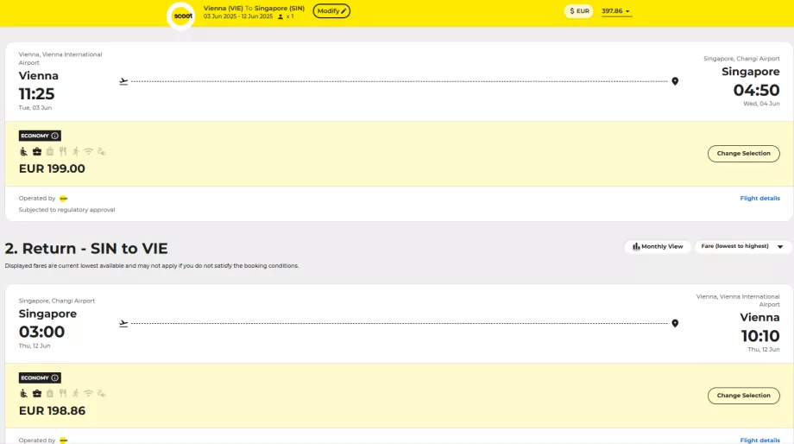Open Flight details for the Vienna to Singapore flight

point(759,199)
